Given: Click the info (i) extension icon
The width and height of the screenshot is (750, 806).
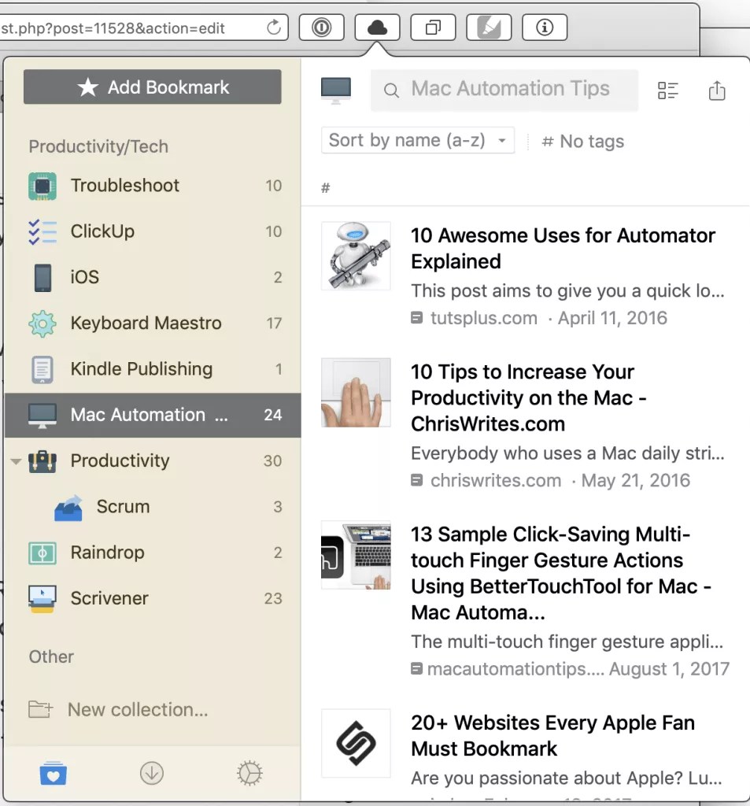Looking at the screenshot, I should click(x=544, y=26).
